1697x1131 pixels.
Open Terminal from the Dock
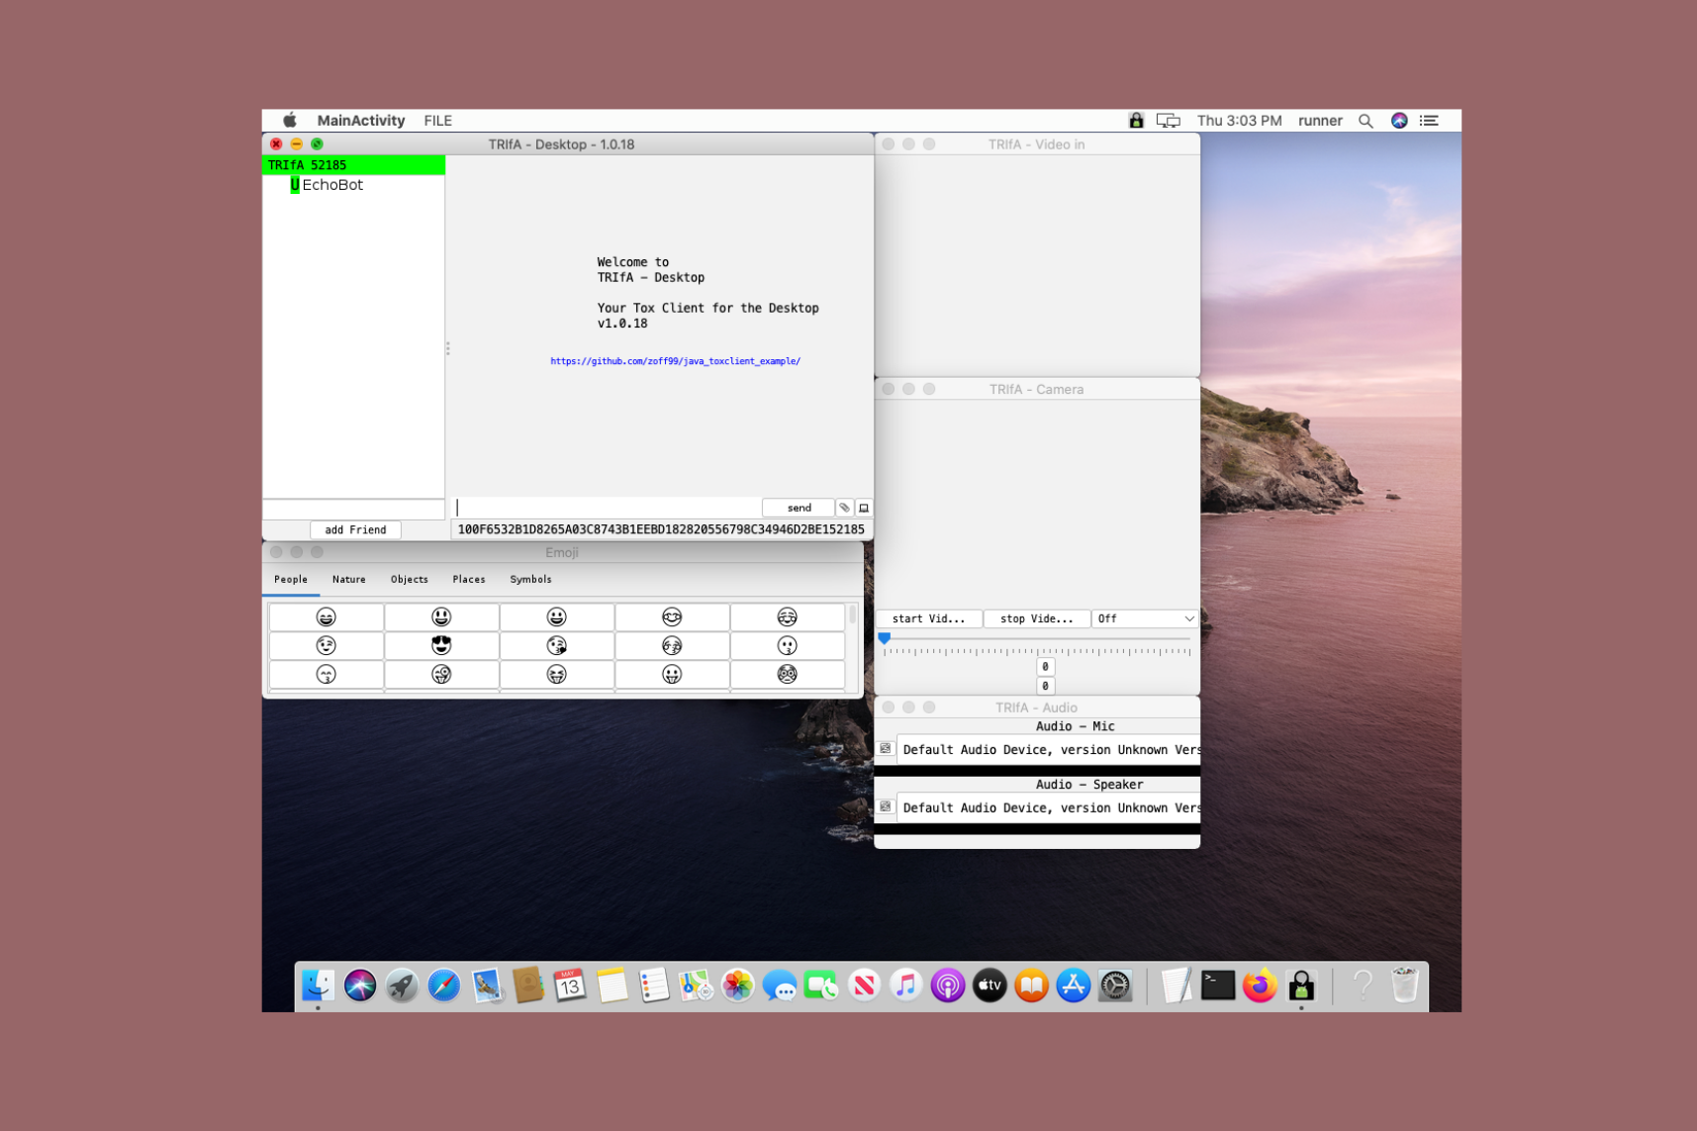pos(1217,986)
